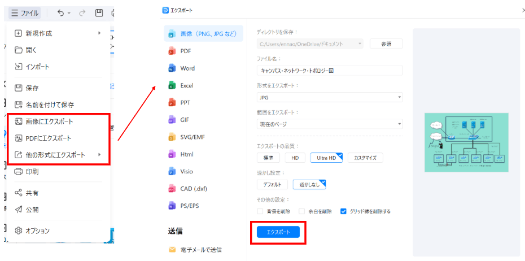Select 標準 export quality
This screenshot has width=525, height=261.
[268, 158]
